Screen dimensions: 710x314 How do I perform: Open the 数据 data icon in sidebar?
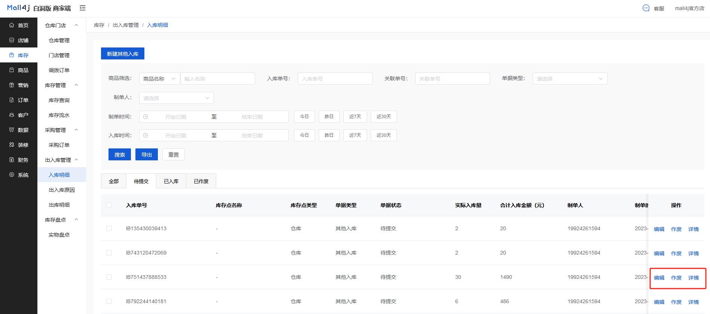pyautogui.click(x=12, y=130)
